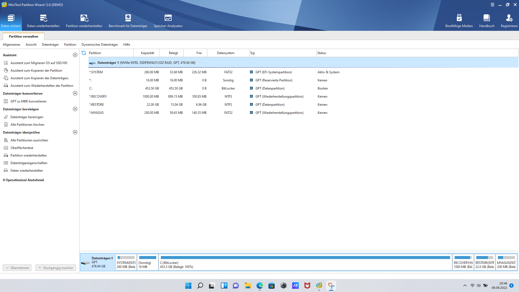Start Assistent zum Wiederherstellen der Partition
Viewport: 519px width, 292px height.
pos(42,85)
